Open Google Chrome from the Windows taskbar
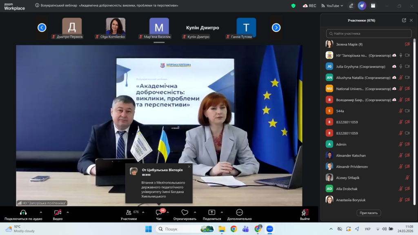Image resolution: width=418 pixels, height=235 pixels. (233, 229)
